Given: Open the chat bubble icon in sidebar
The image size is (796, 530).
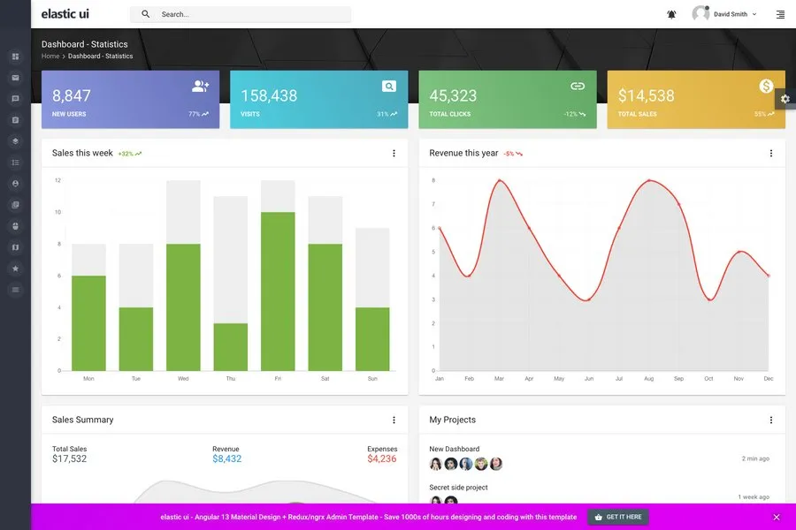Looking at the screenshot, I should [15, 99].
